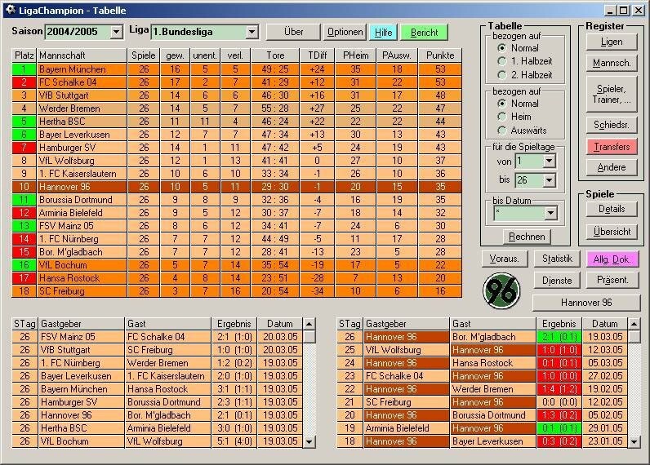The width and height of the screenshot is (650, 465).
Task: Click the Dienste button
Action: [557, 281]
